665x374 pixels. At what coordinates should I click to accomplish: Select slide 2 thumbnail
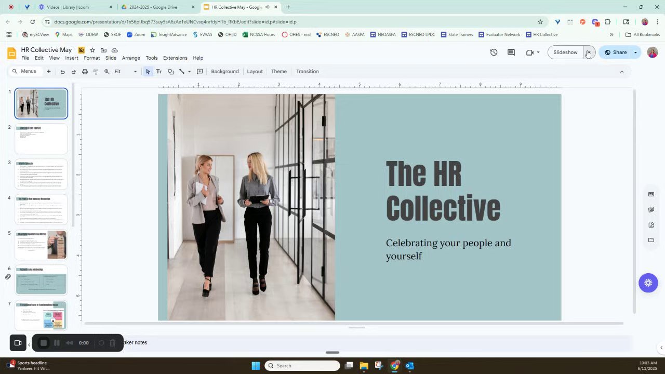[x=41, y=139]
